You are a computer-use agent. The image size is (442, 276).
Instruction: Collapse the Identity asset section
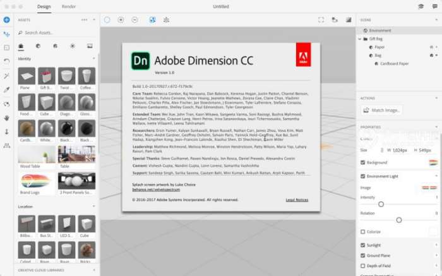94,59
